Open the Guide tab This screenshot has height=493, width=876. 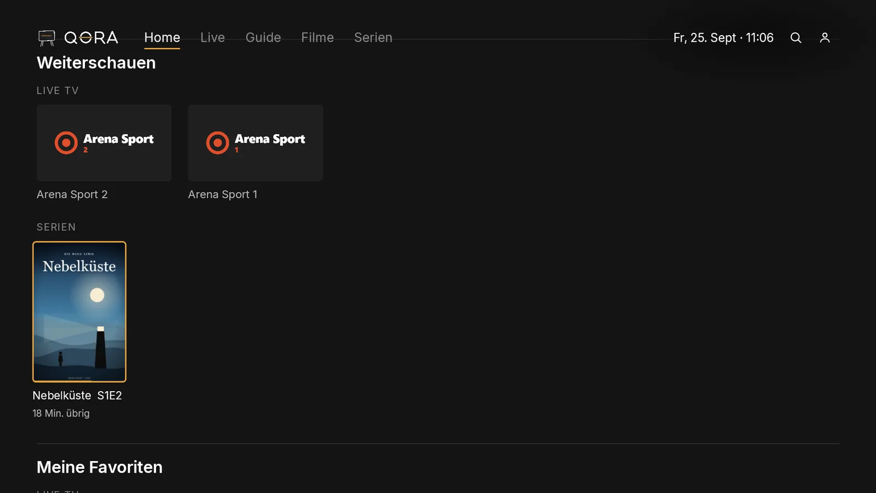[263, 38]
